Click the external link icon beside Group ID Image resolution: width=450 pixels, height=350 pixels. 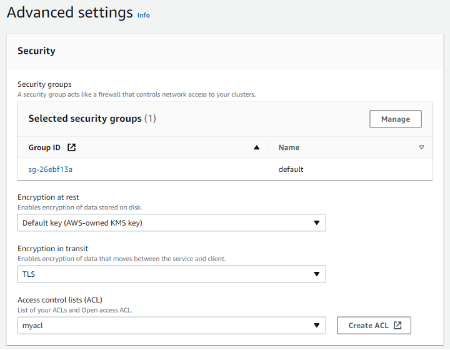(72, 147)
